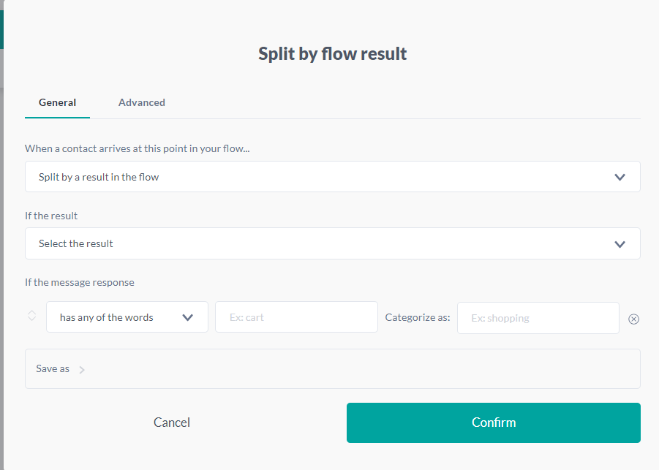Click the chevron beside 'has any of the words'
Viewport: 659px width, 470px height.
point(188,318)
